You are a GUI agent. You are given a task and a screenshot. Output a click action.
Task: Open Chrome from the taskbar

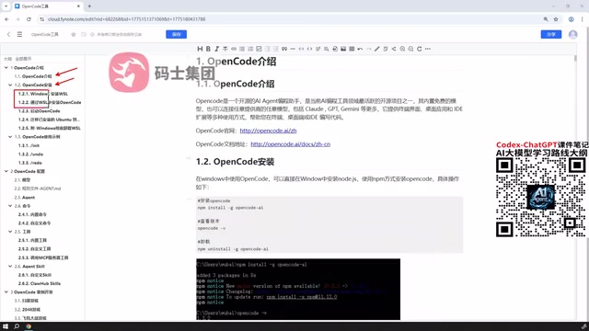click(x=29, y=326)
